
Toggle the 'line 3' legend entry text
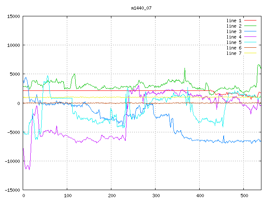click(x=234, y=31)
